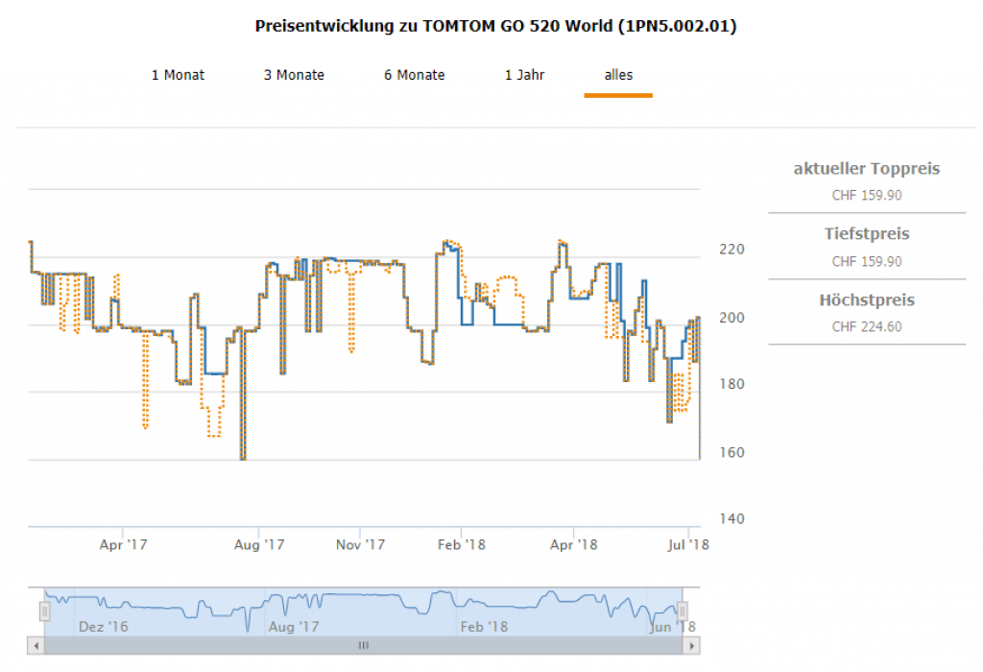This screenshot has height=672, width=983.
Task: Click the right navigator range handle
Action: (683, 612)
